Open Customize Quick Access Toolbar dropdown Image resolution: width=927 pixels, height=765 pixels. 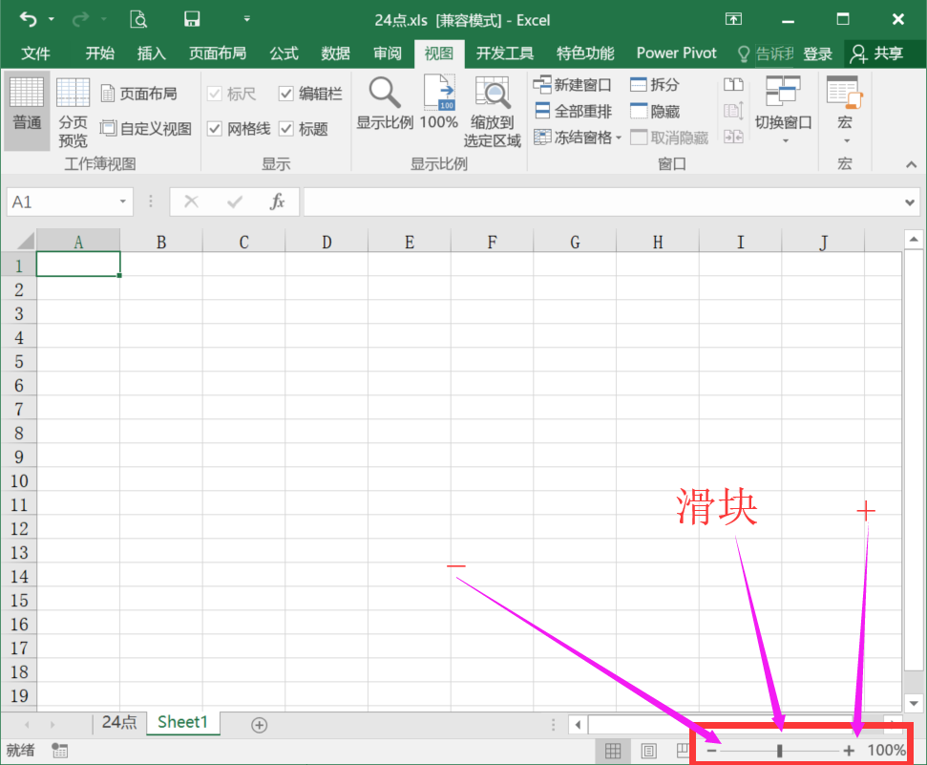(x=246, y=19)
